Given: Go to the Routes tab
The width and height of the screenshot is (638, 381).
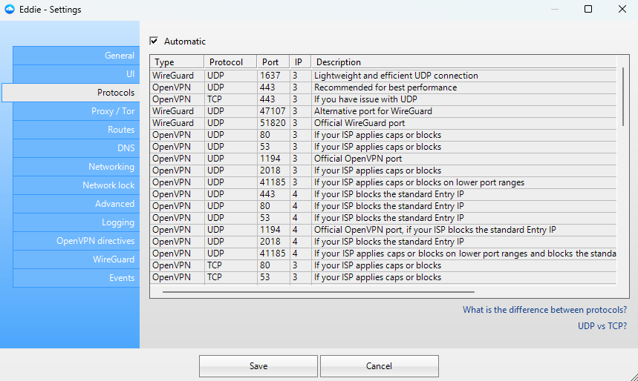Looking at the screenshot, I should point(76,130).
